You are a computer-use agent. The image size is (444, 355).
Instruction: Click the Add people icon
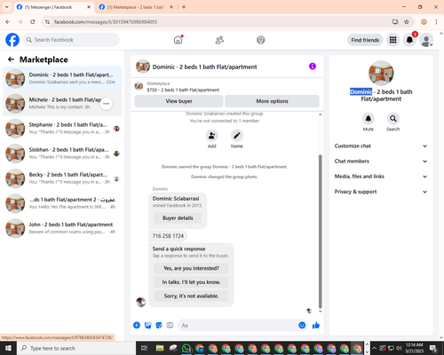pos(212,136)
